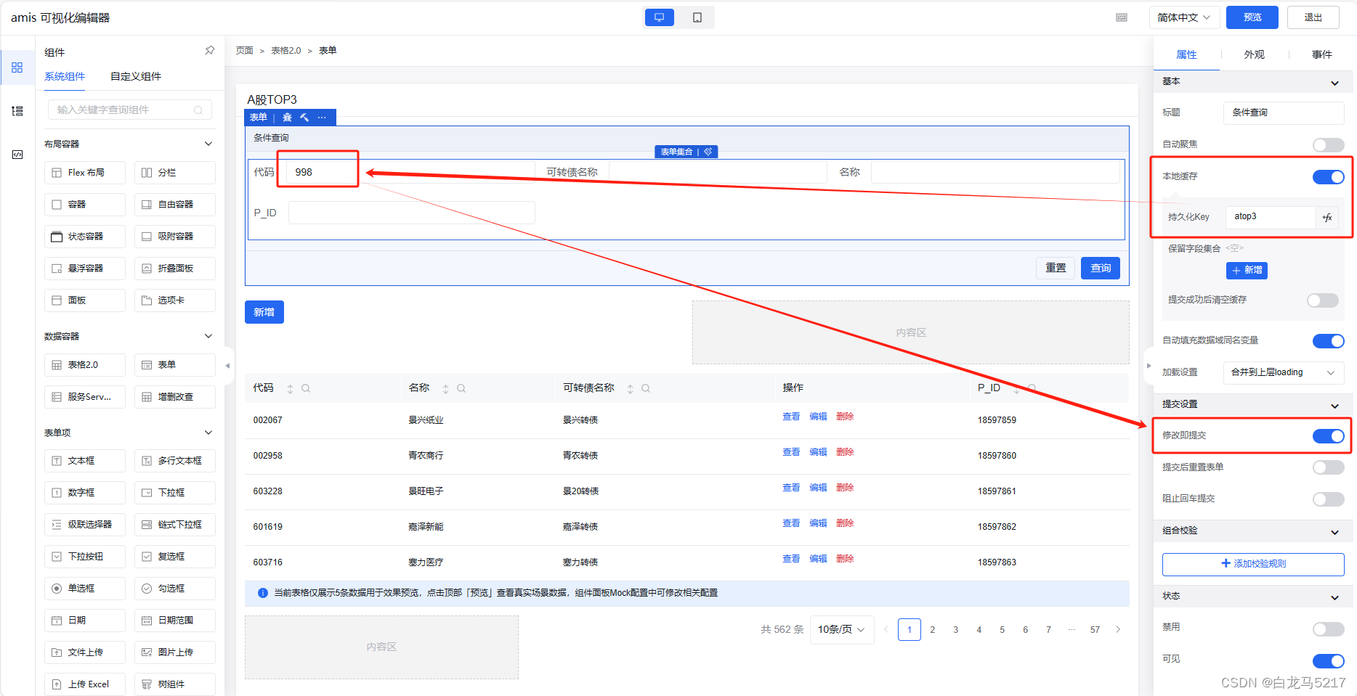Collapse the 提交设置 section
1357x696 pixels.
1334,406
